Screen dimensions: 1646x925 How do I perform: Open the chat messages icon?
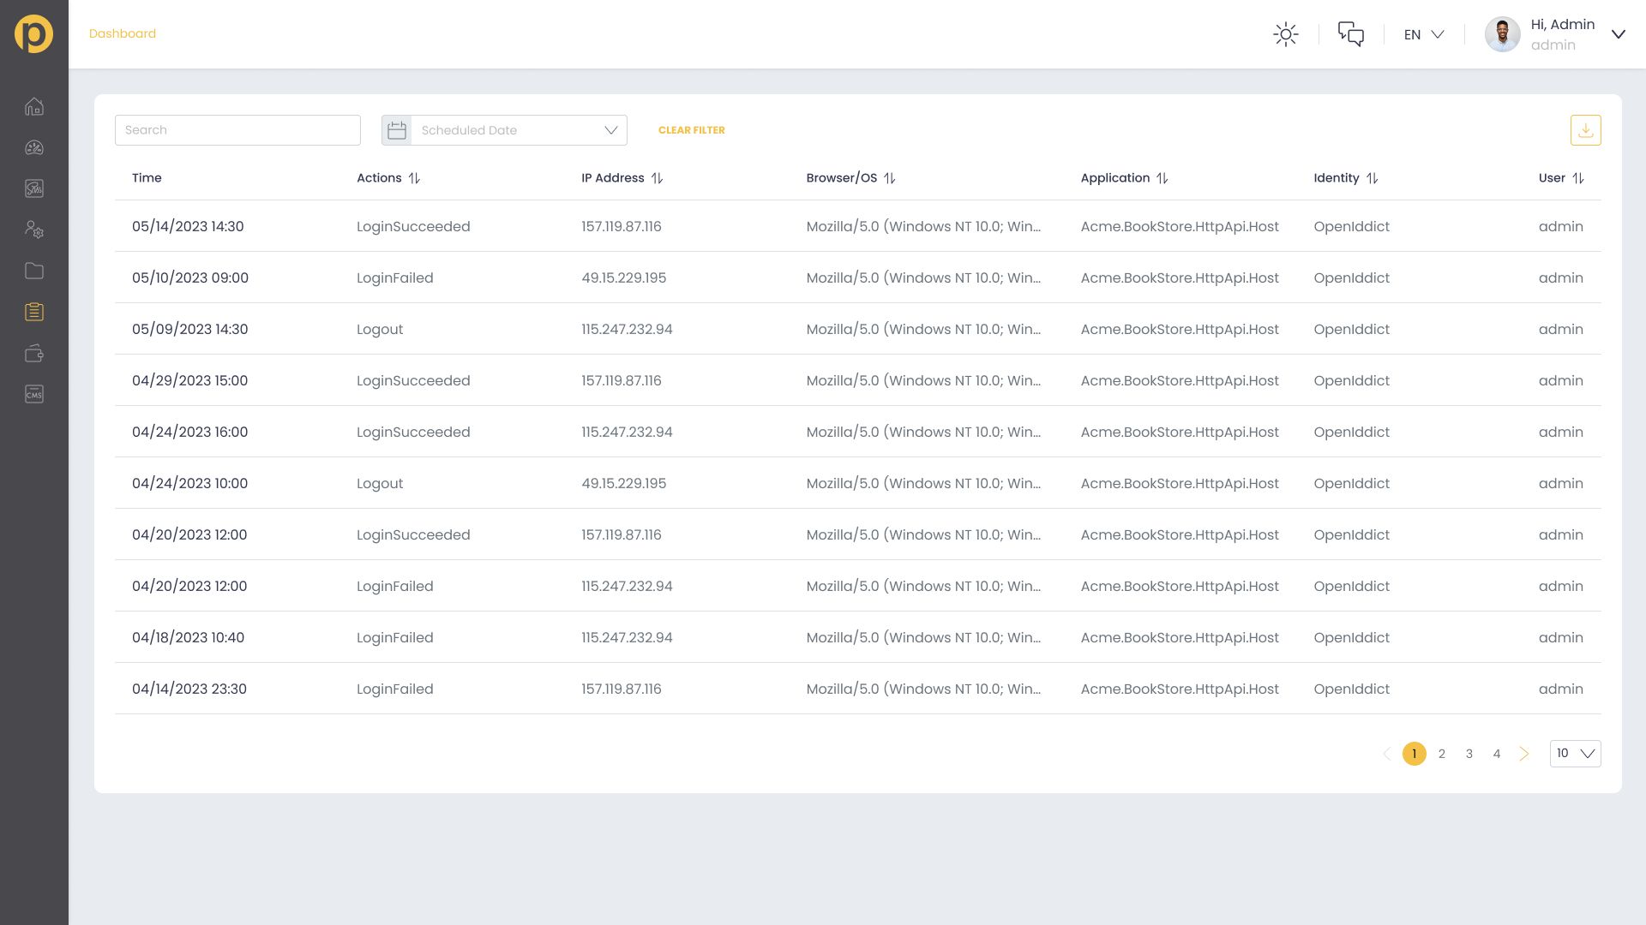pos(1350,34)
